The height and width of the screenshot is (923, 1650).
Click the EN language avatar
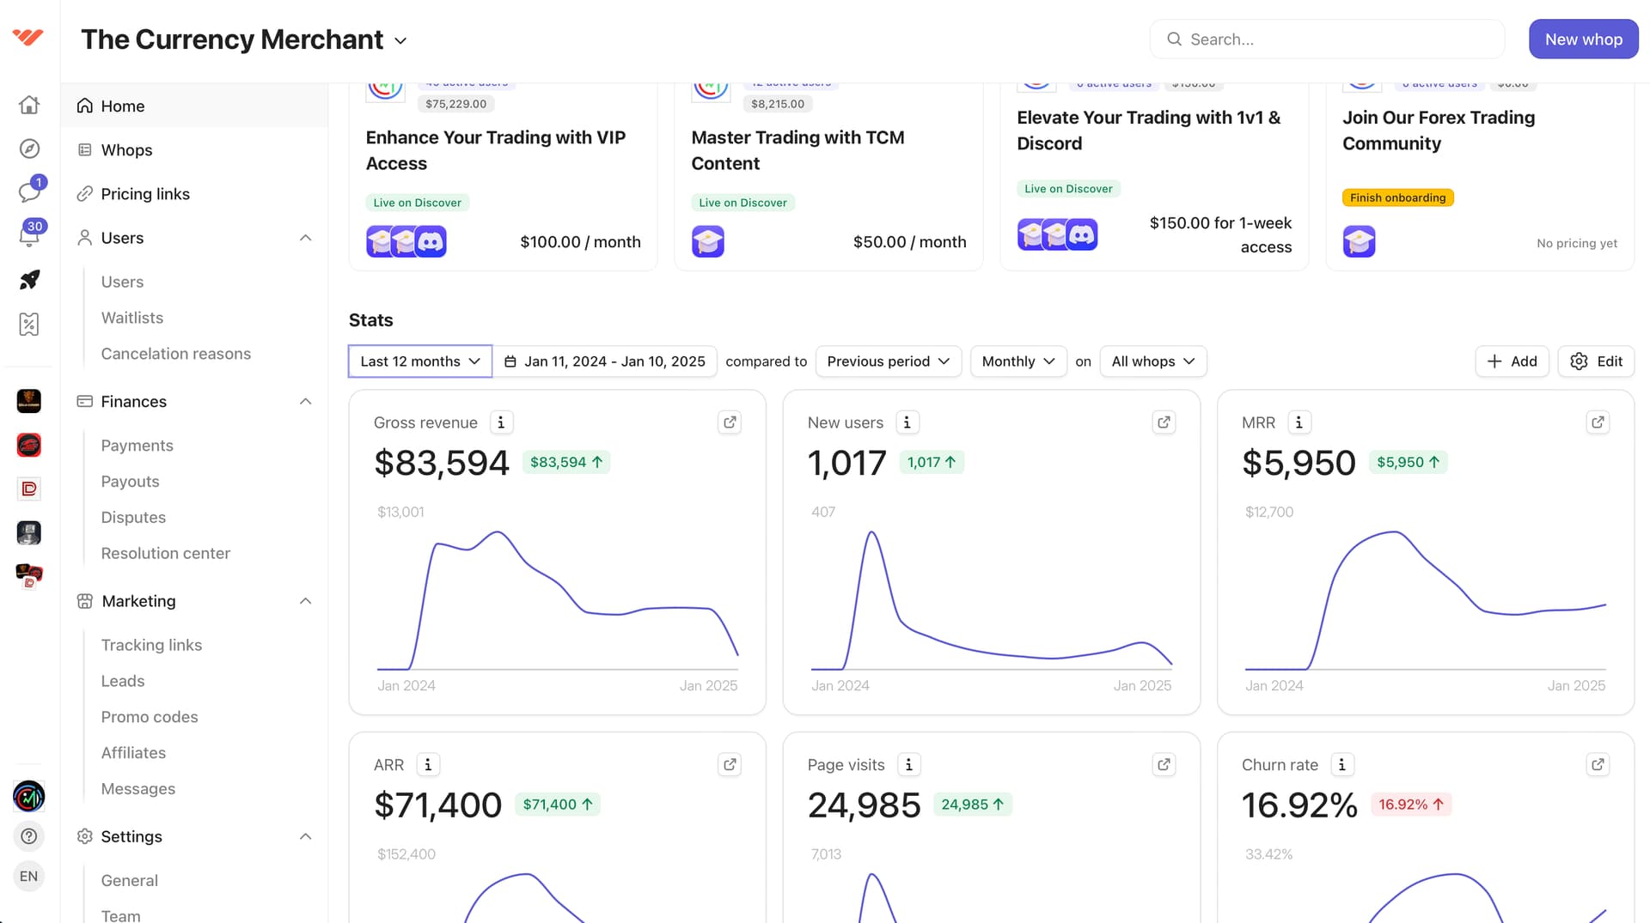[29, 876]
